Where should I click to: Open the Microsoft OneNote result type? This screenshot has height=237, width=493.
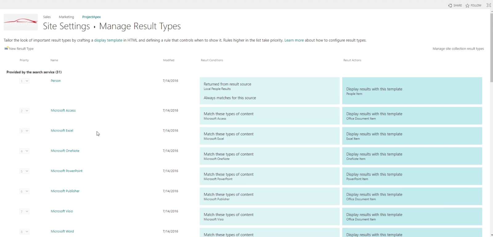point(65,151)
